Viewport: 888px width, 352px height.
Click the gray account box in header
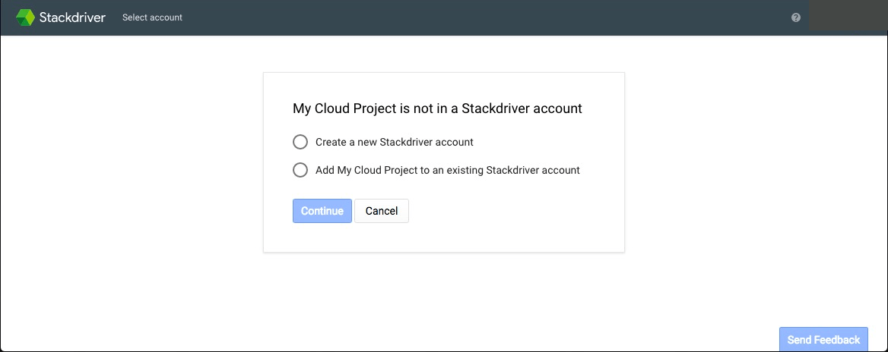pos(848,15)
